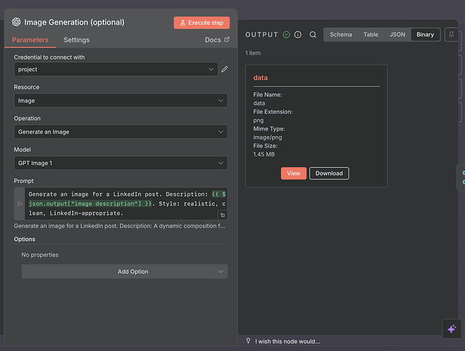
Task: Open the AI assistant sparkle button
Action: [x=451, y=328]
